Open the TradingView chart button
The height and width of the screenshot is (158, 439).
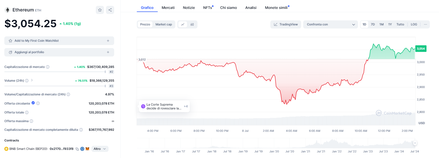point(286,24)
